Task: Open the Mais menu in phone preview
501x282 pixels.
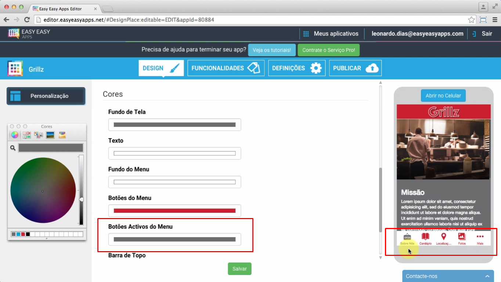Action: click(x=480, y=236)
